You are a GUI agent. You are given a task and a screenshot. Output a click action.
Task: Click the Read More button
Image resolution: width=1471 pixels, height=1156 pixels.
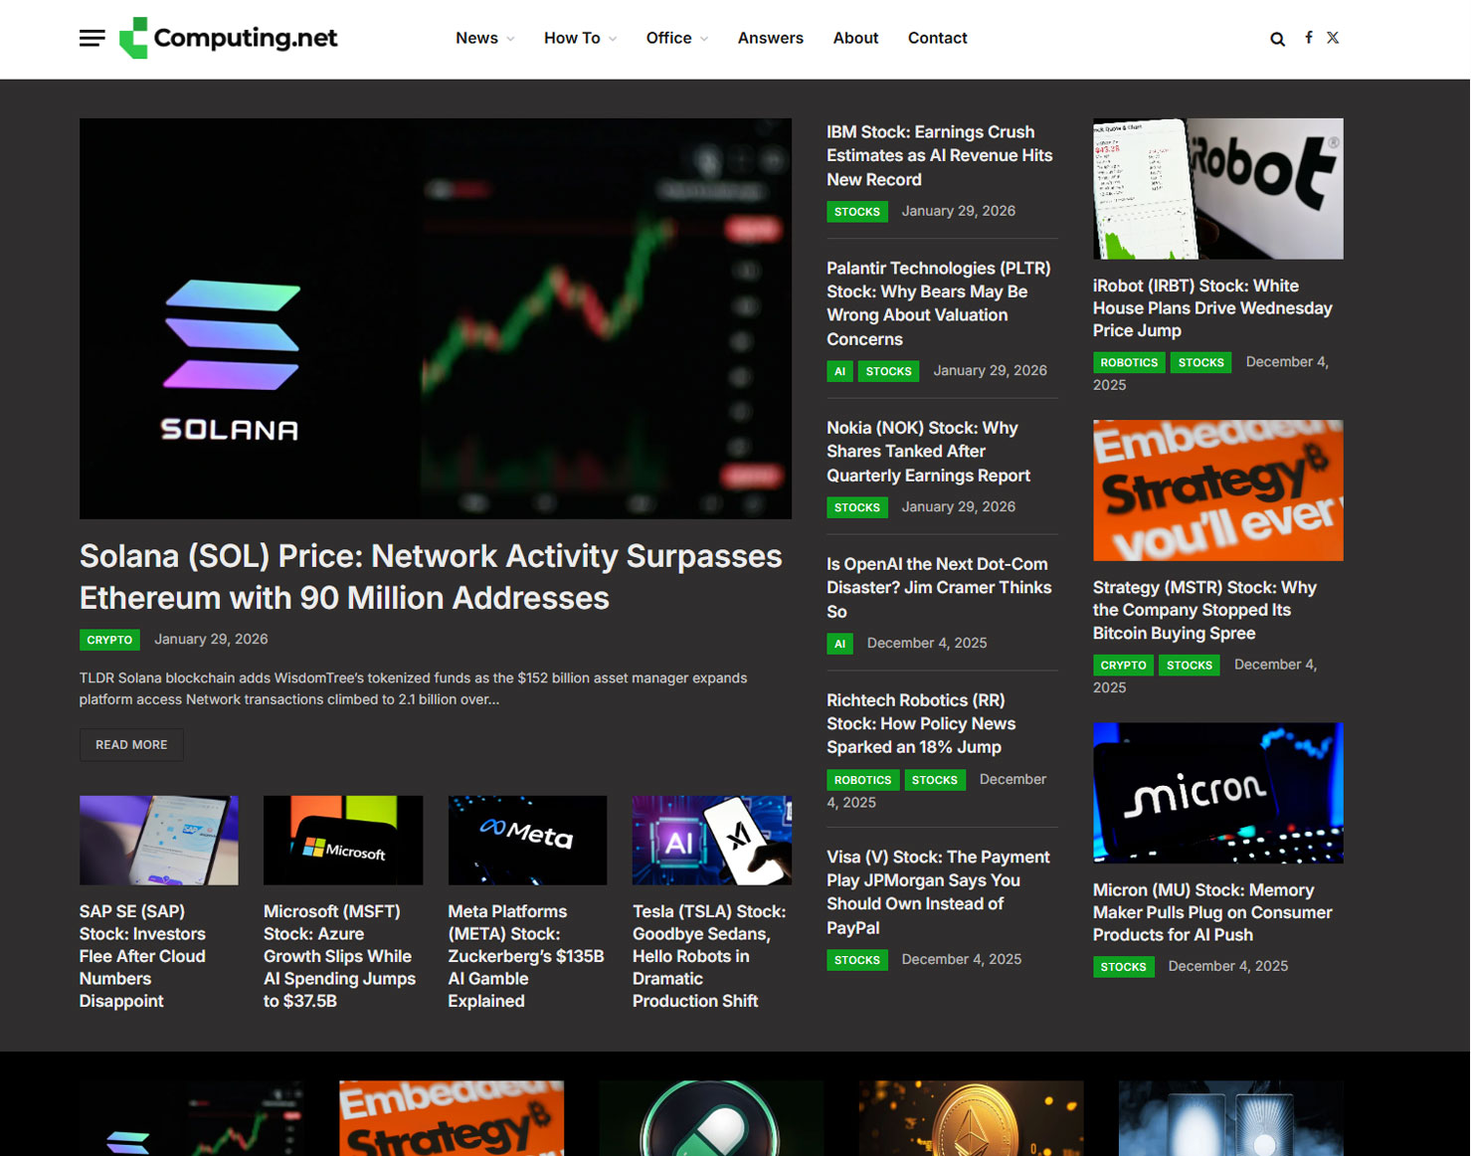tap(131, 745)
